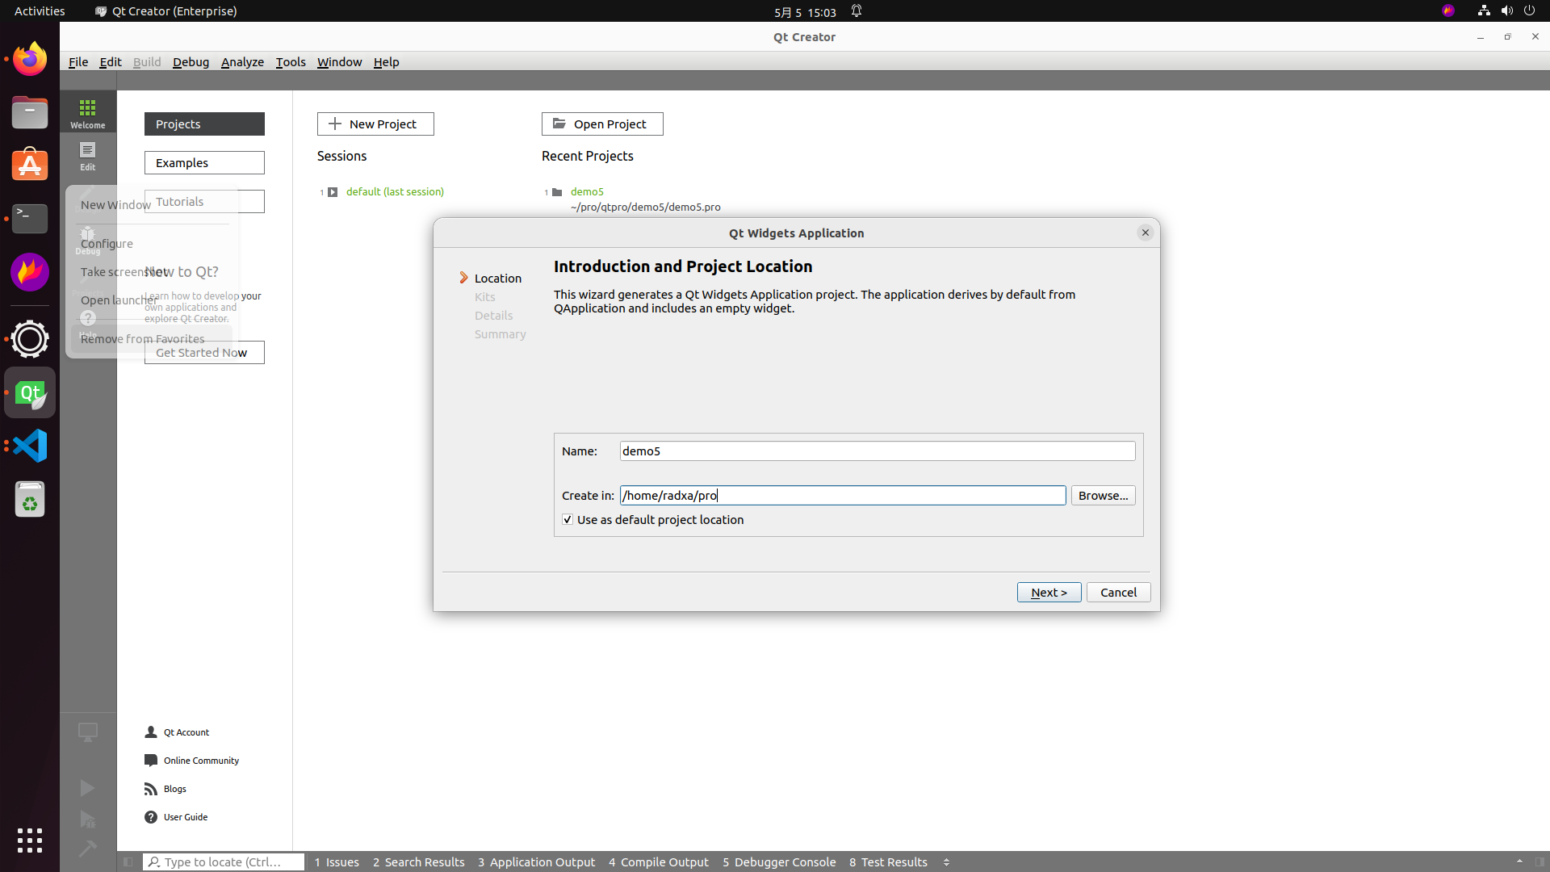Uncheck Use as default project location
This screenshot has height=872, width=1550.
tap(568, 520)
